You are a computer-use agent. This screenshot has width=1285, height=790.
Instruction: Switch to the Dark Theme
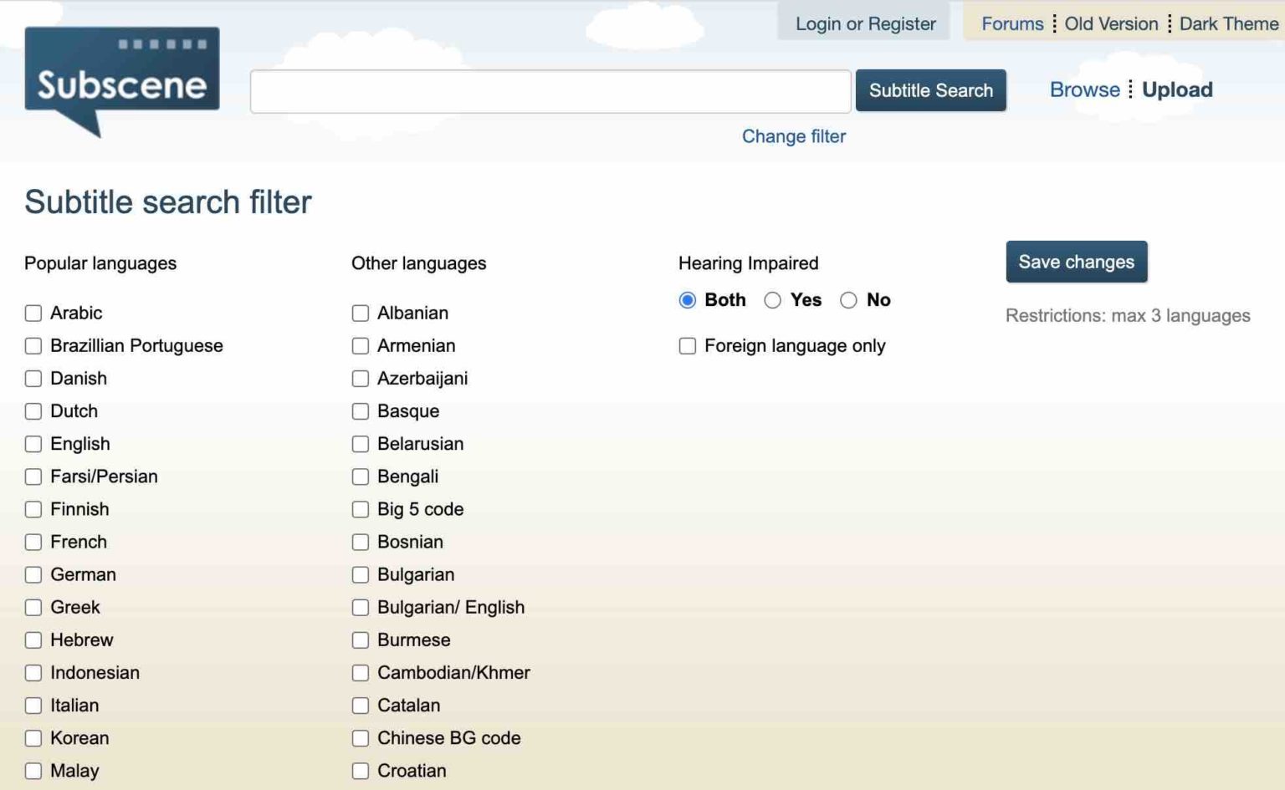click(1226, 23)
